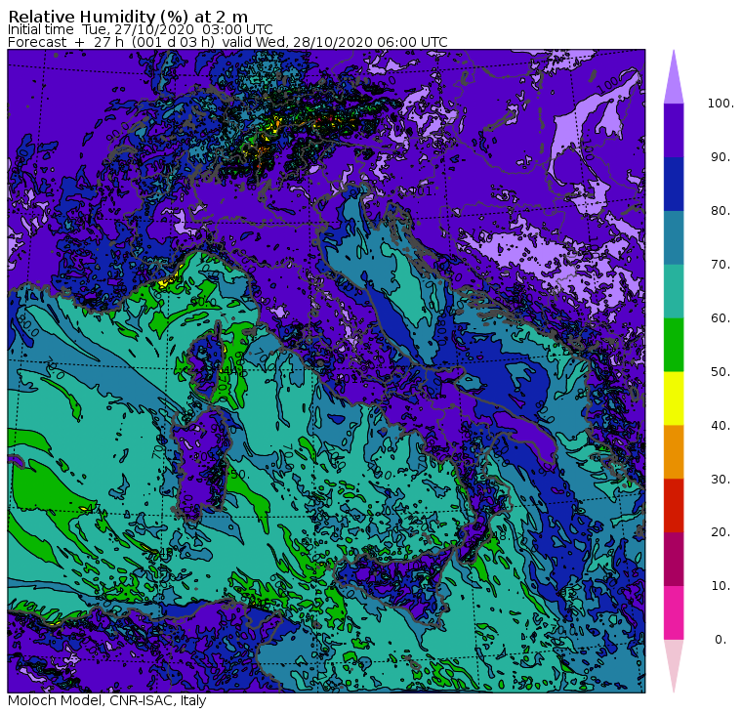This screenshot has height=714, width=742.
Task: Pick the pale pink below-zero arrow swatch
Action: pos(674,660)
